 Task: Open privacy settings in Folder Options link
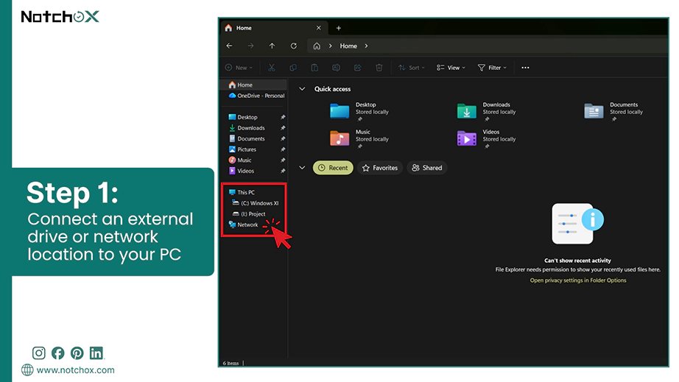(x=577, y=280)
